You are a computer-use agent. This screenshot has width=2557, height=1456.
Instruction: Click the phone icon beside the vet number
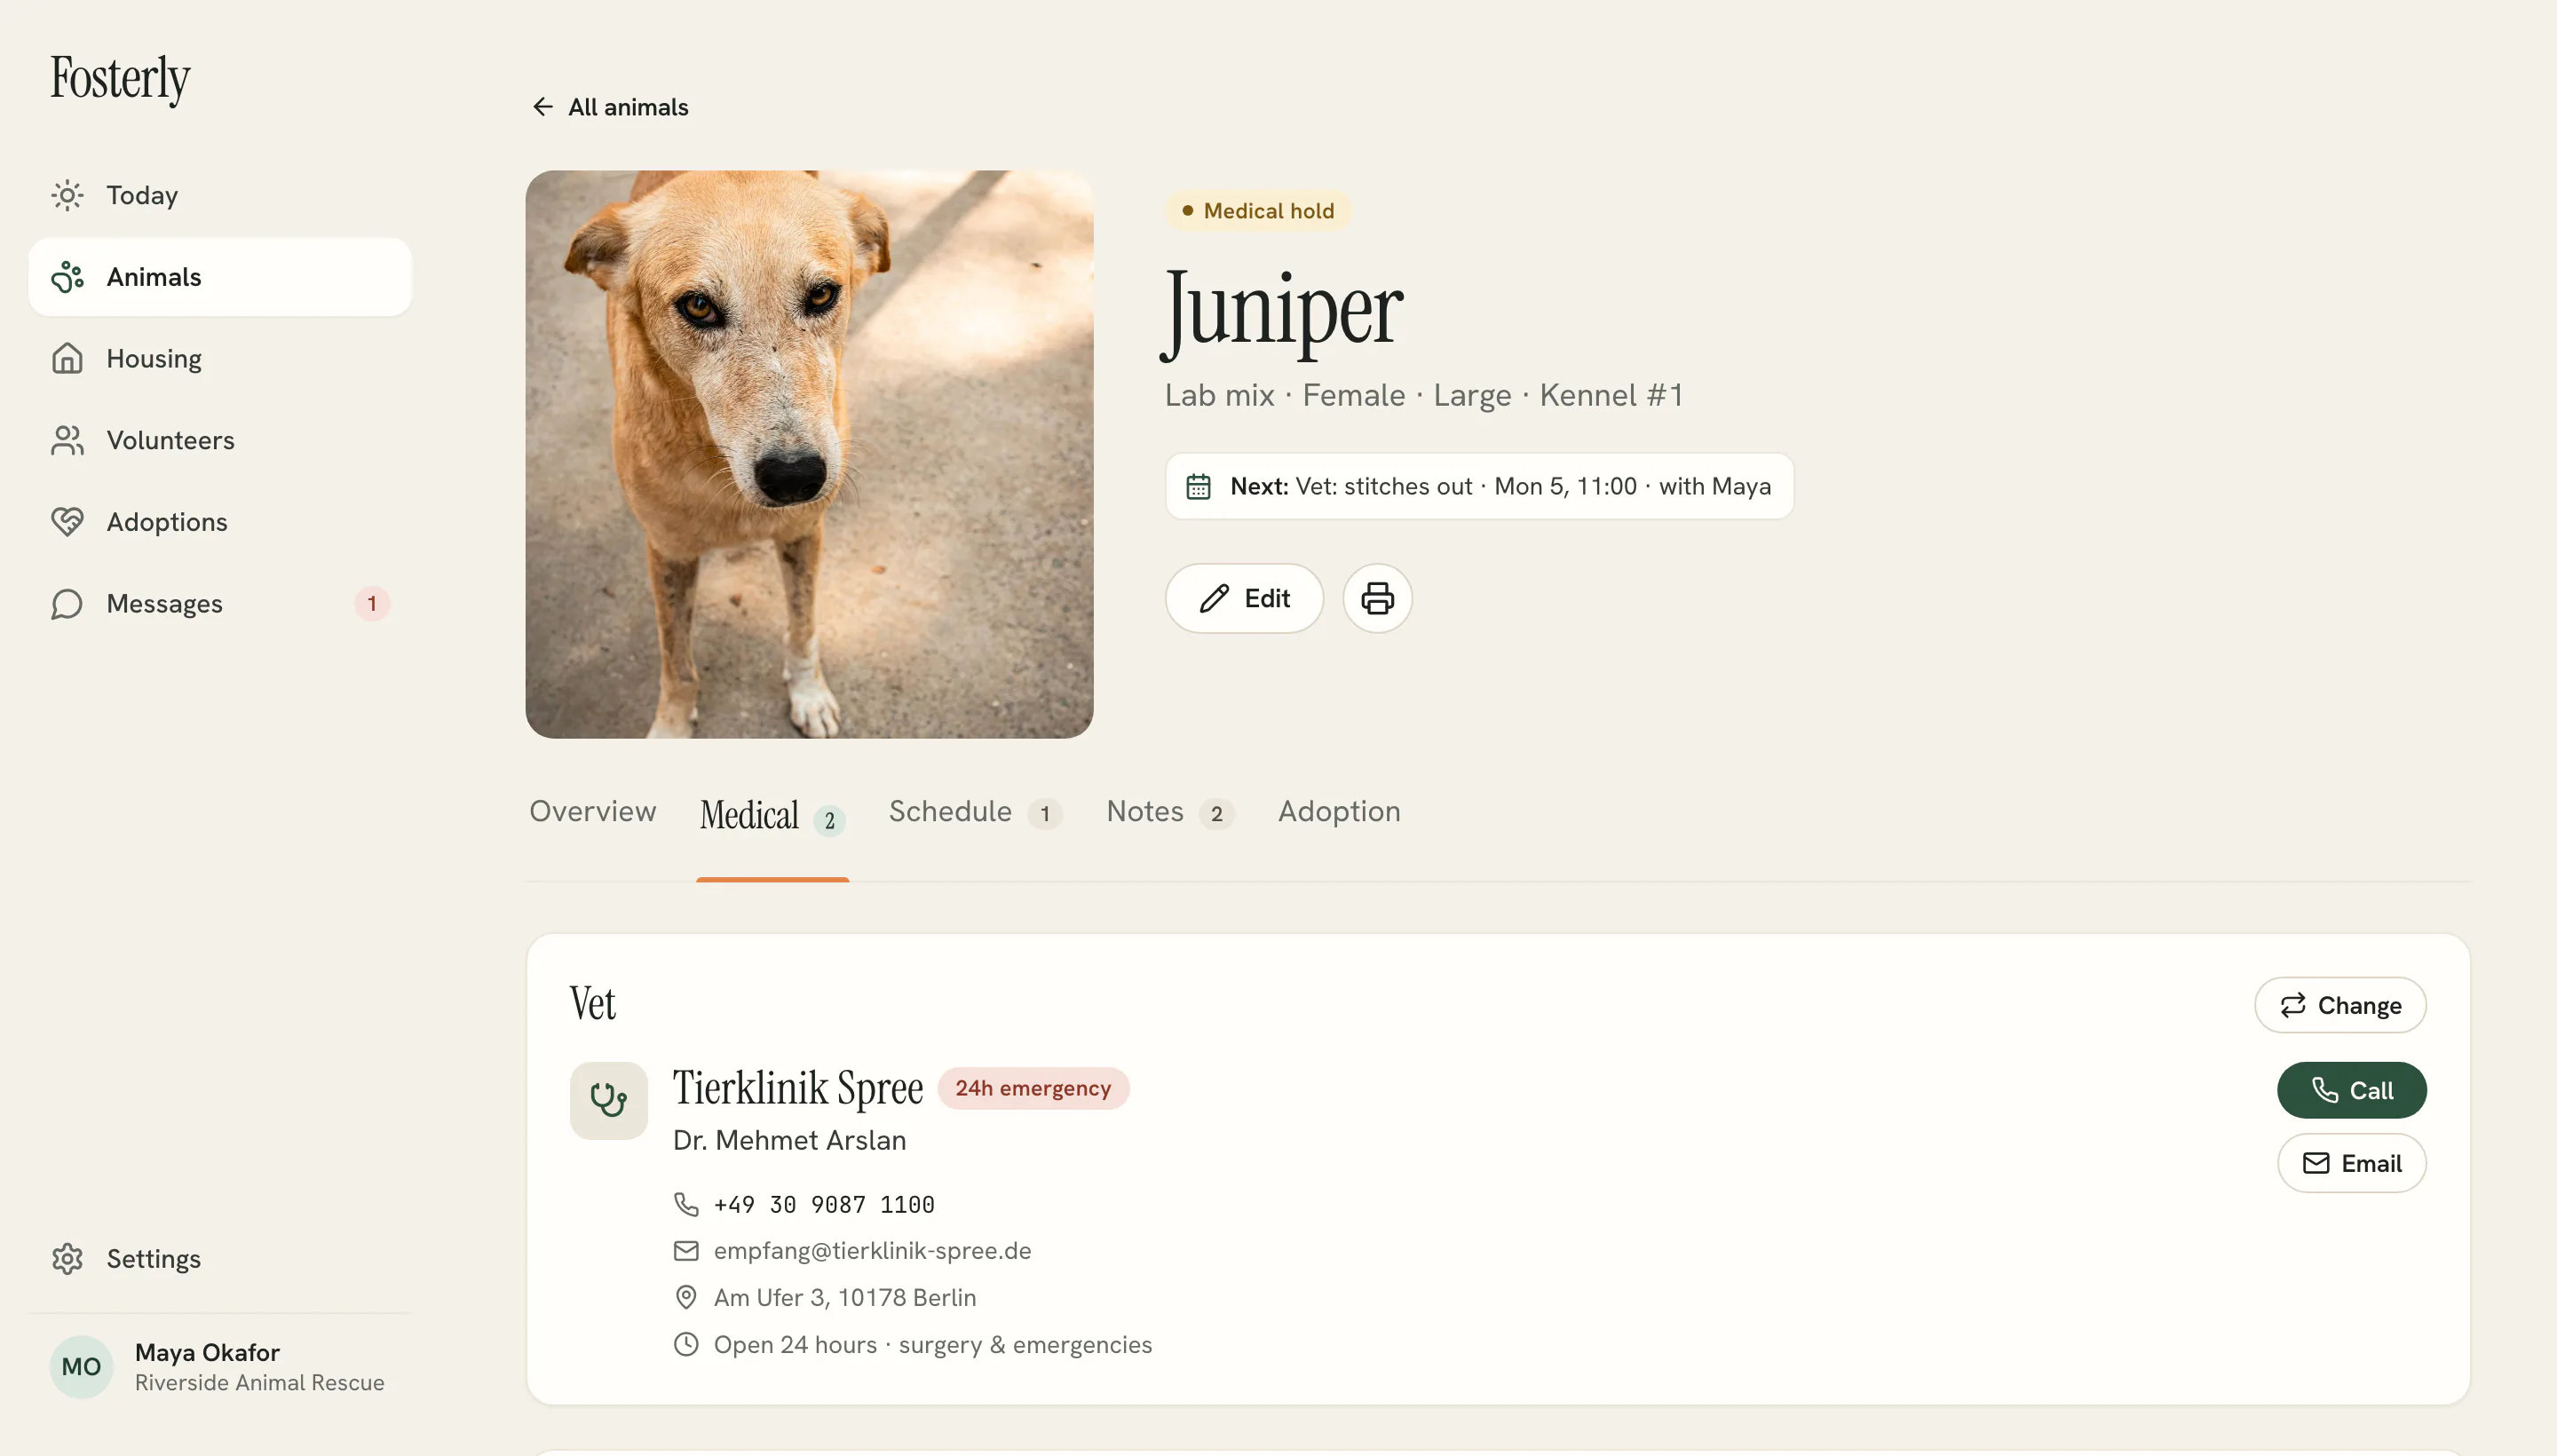point(686,1204)
